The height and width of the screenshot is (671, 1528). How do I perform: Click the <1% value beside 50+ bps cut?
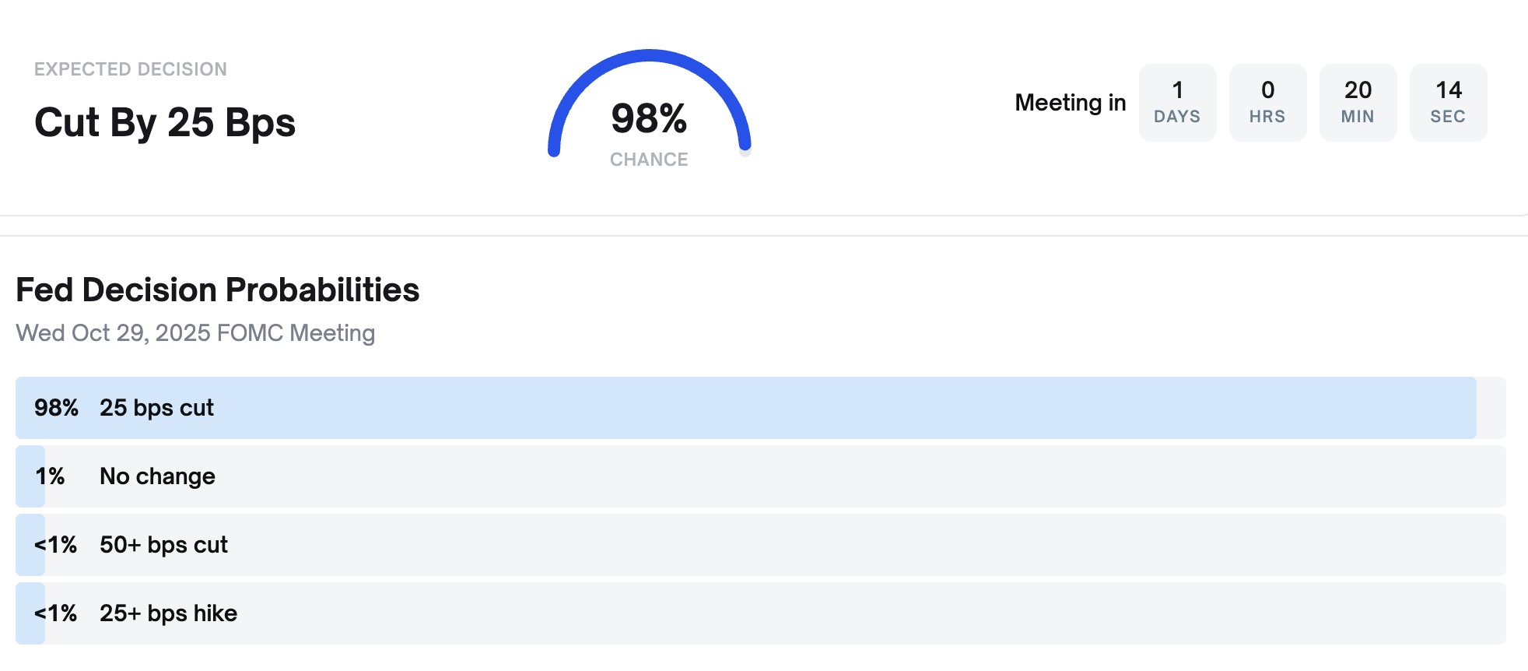point(55,545)
